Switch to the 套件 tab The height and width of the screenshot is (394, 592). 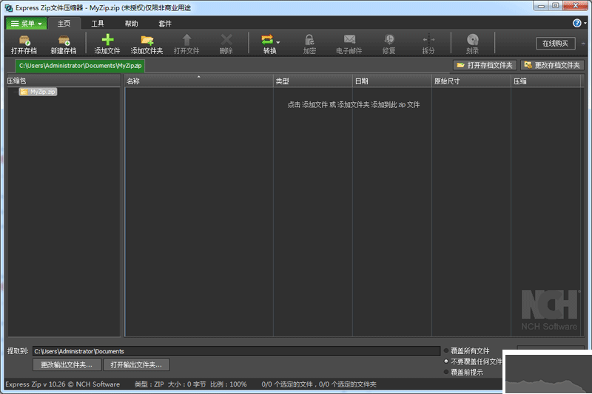[164, 24]
